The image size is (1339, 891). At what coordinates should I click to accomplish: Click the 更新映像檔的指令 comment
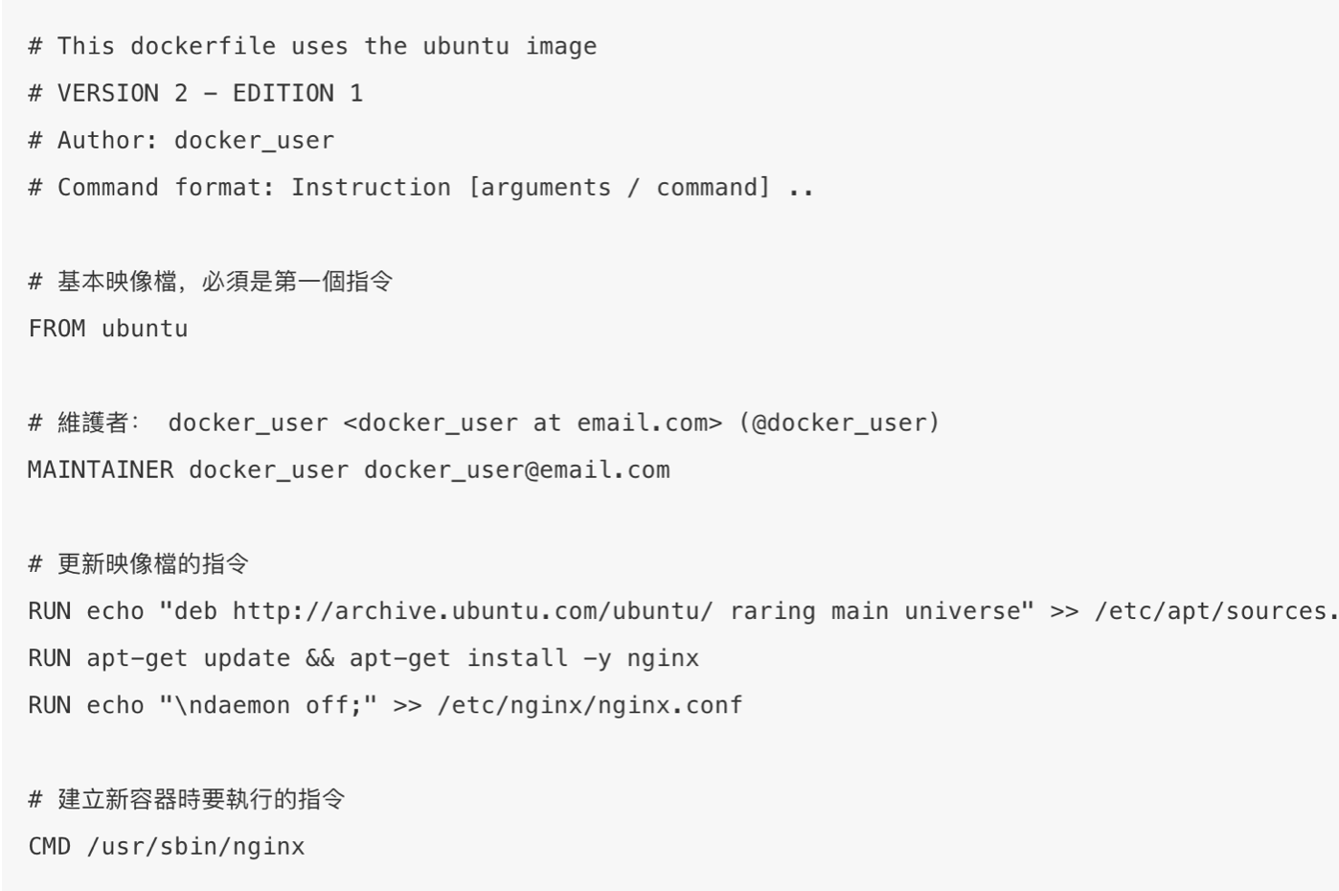139,563
